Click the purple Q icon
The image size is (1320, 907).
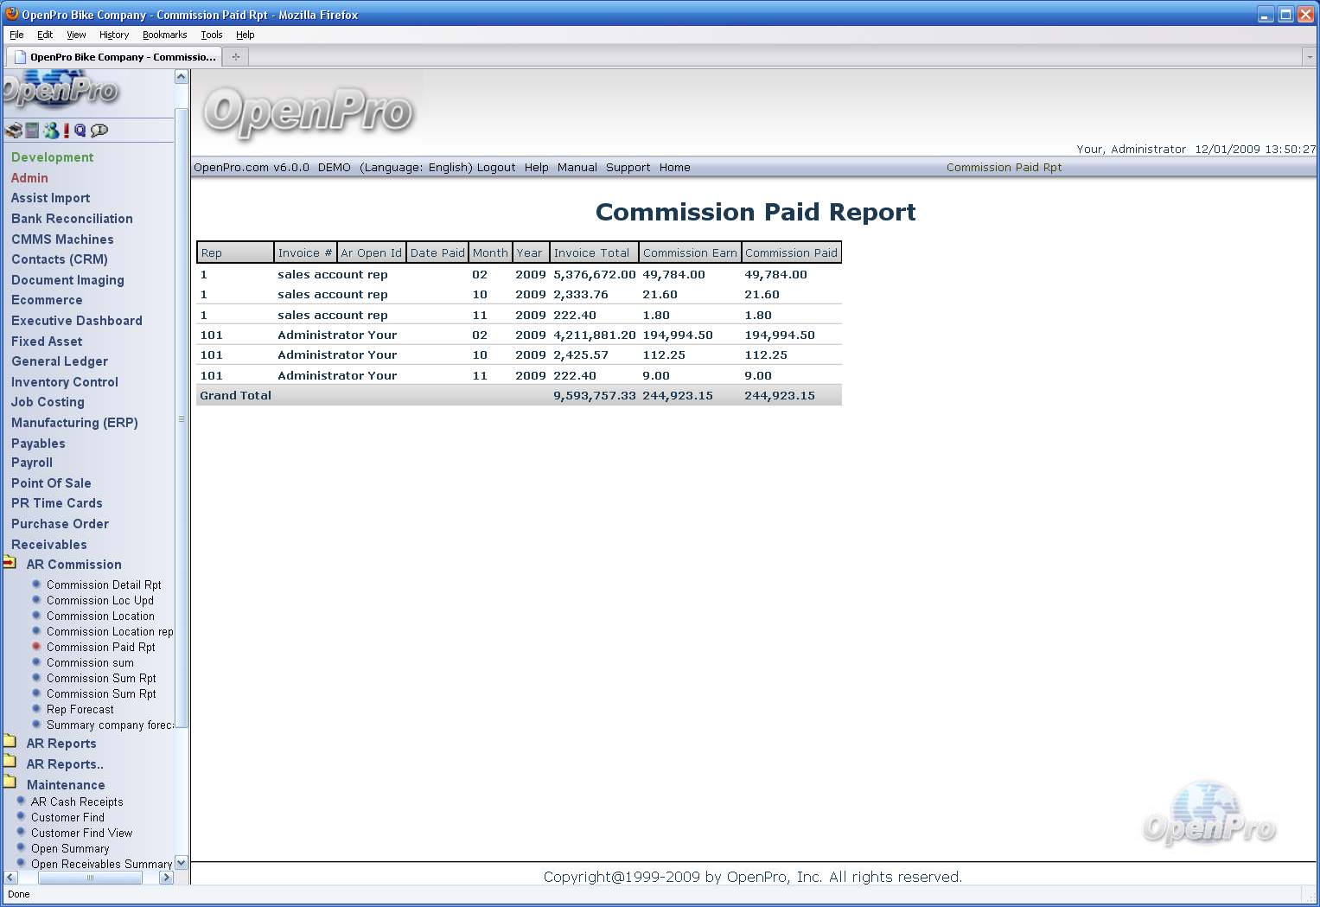(80, 131)
